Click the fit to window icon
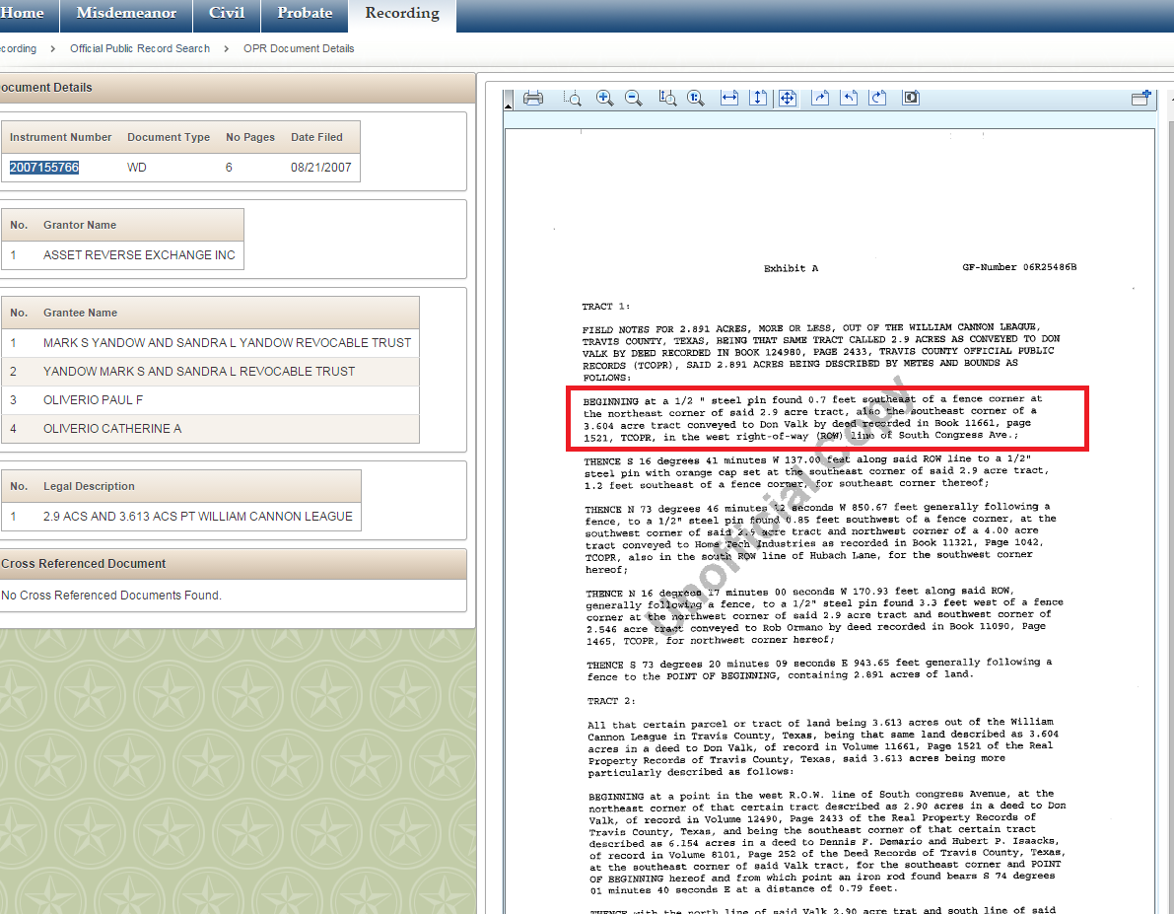Screen dimensions: 1174x914 coord(787,98)
